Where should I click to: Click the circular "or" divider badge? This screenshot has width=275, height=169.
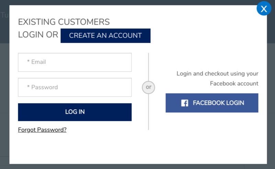tap(148, 87)
